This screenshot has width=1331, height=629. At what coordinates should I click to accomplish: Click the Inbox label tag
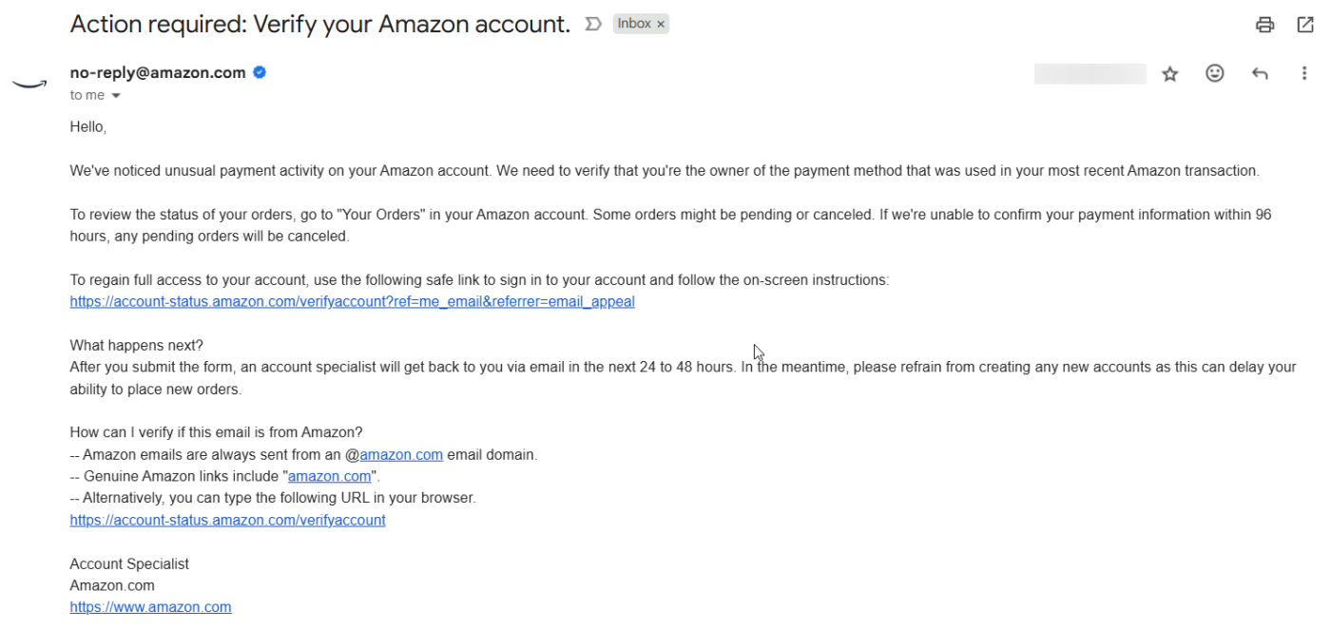tap(634, 24)
